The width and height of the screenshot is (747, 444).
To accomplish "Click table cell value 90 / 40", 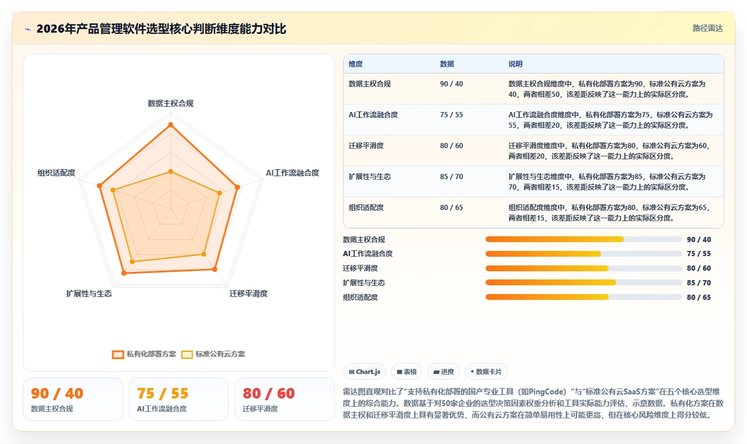I will 451,84.
